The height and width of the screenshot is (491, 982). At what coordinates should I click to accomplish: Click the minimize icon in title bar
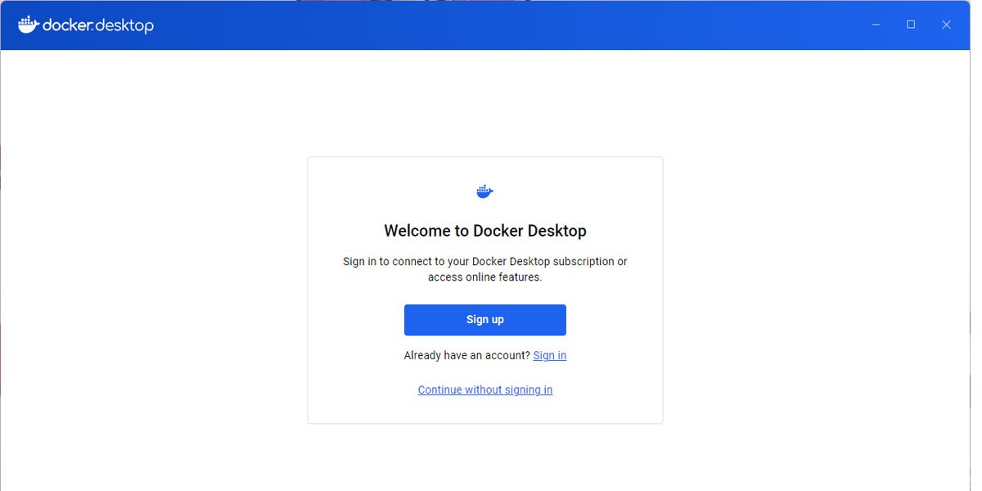[x=875, y=25]
